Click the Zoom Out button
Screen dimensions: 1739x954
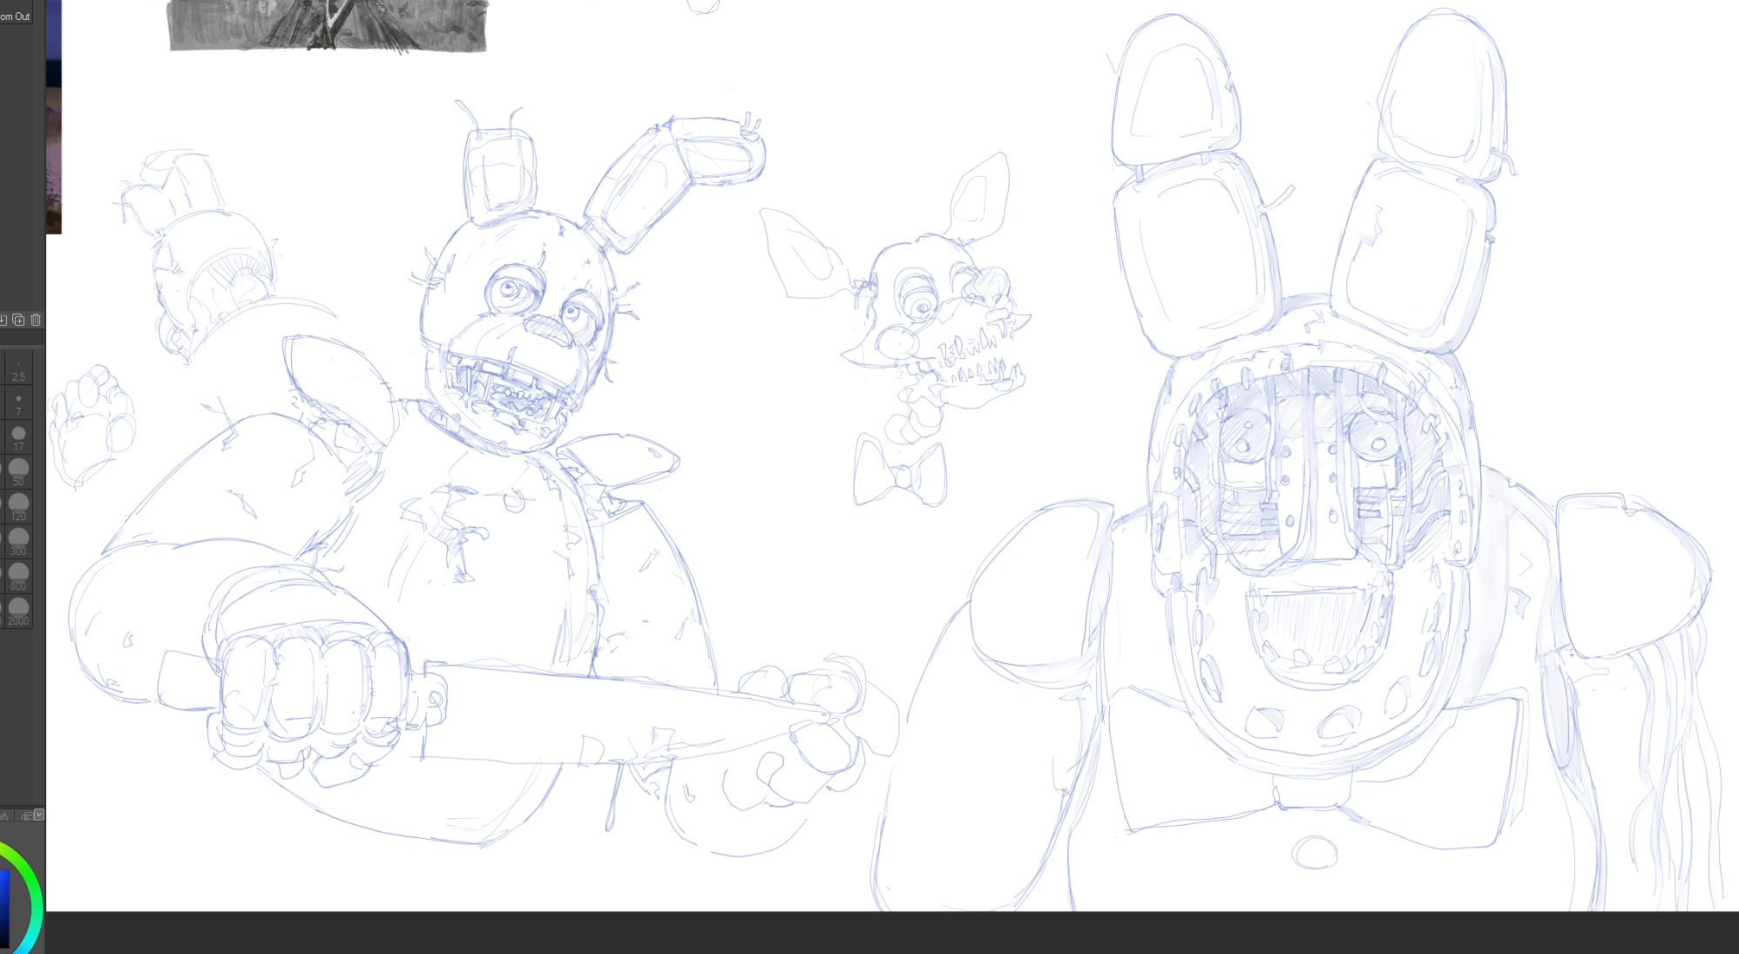pyautogui.click(x=15, y=16)
